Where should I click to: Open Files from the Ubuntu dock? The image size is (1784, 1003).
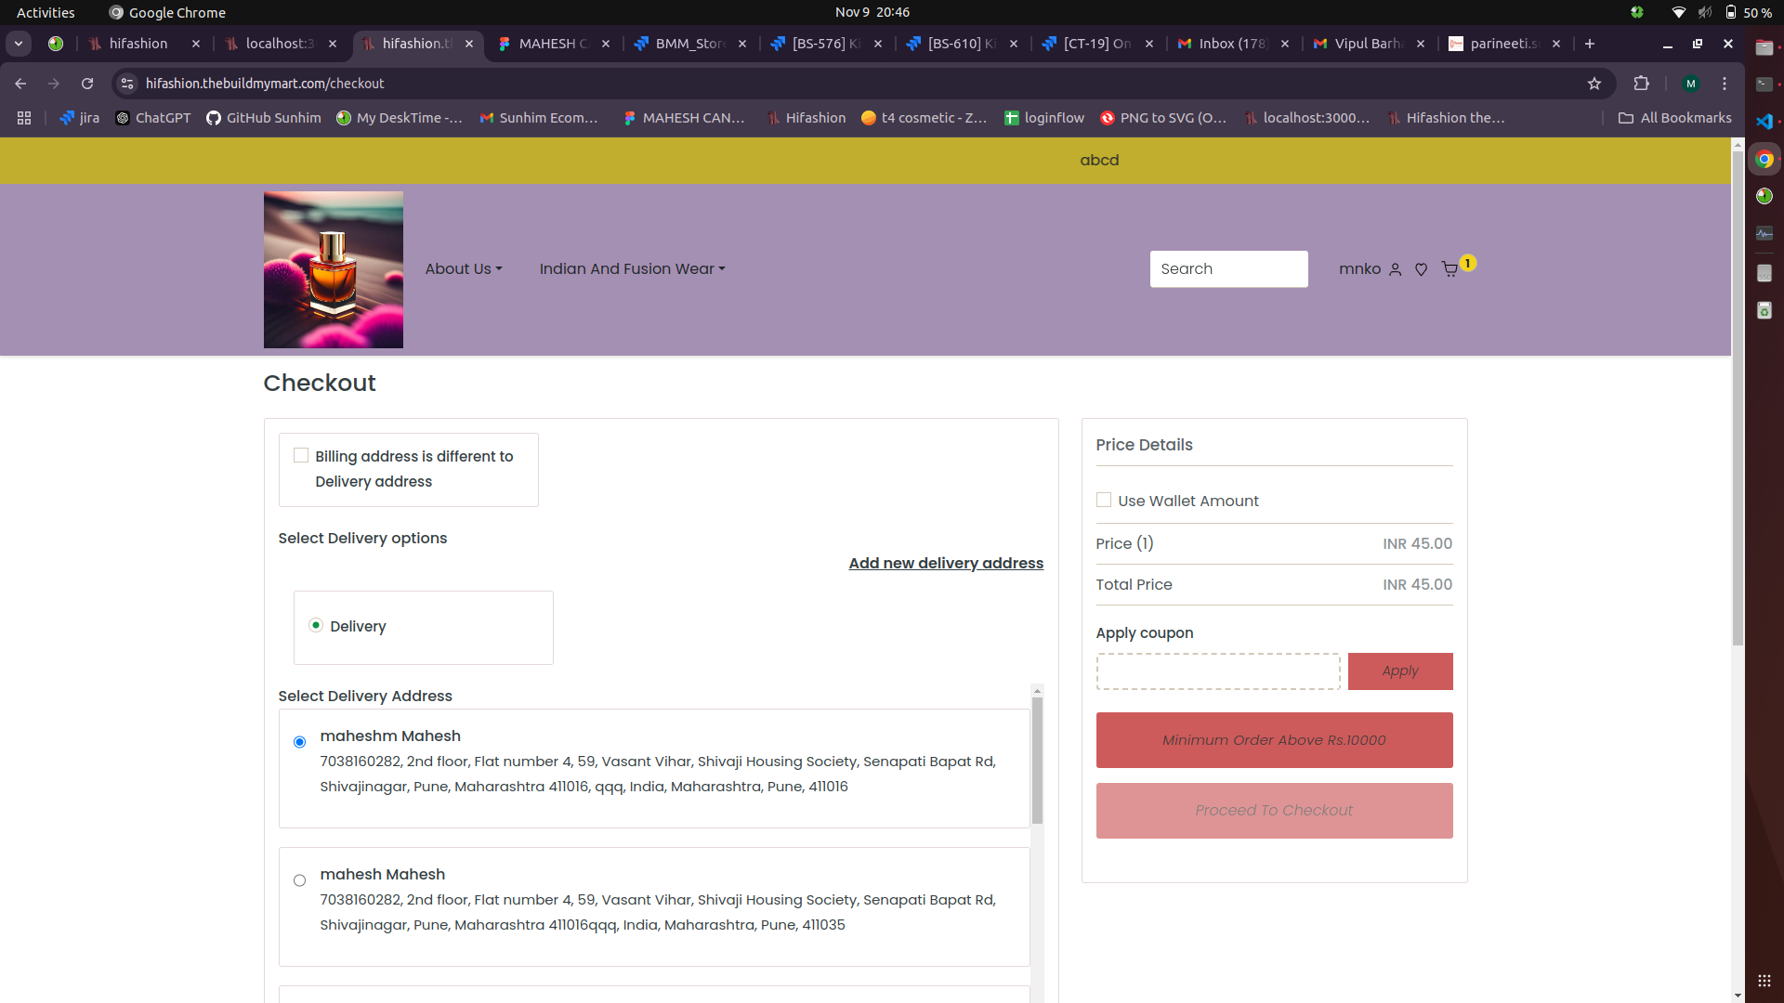click(1764, 47)
